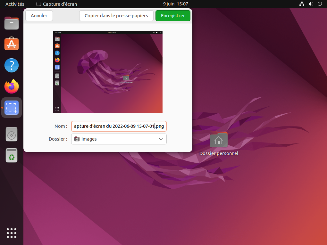
Task: Open the optical disc drive icon in dock
Action: click(x=12, y=135)
